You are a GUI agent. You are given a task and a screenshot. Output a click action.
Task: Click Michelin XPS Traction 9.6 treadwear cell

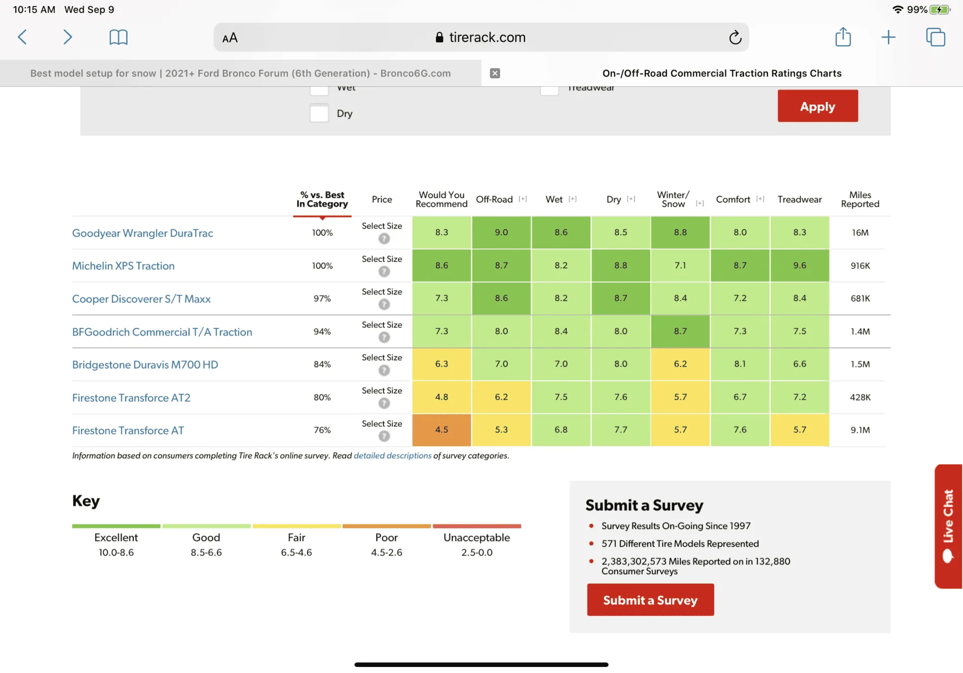799,266
